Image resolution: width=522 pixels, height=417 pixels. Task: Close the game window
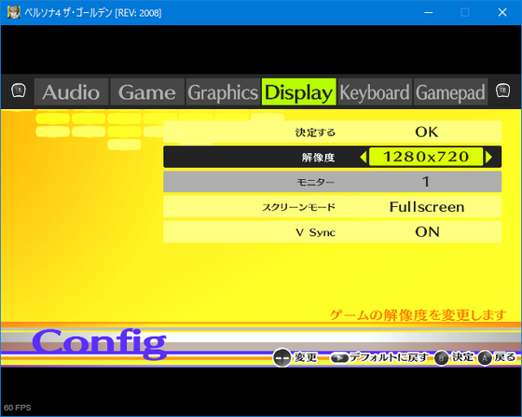502,13
